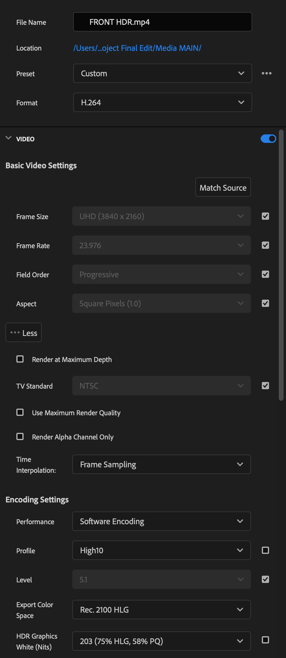The height and width of the screenshot is (658, 286).
Task: Open the Performance dropdown
Action: [161, 521]
